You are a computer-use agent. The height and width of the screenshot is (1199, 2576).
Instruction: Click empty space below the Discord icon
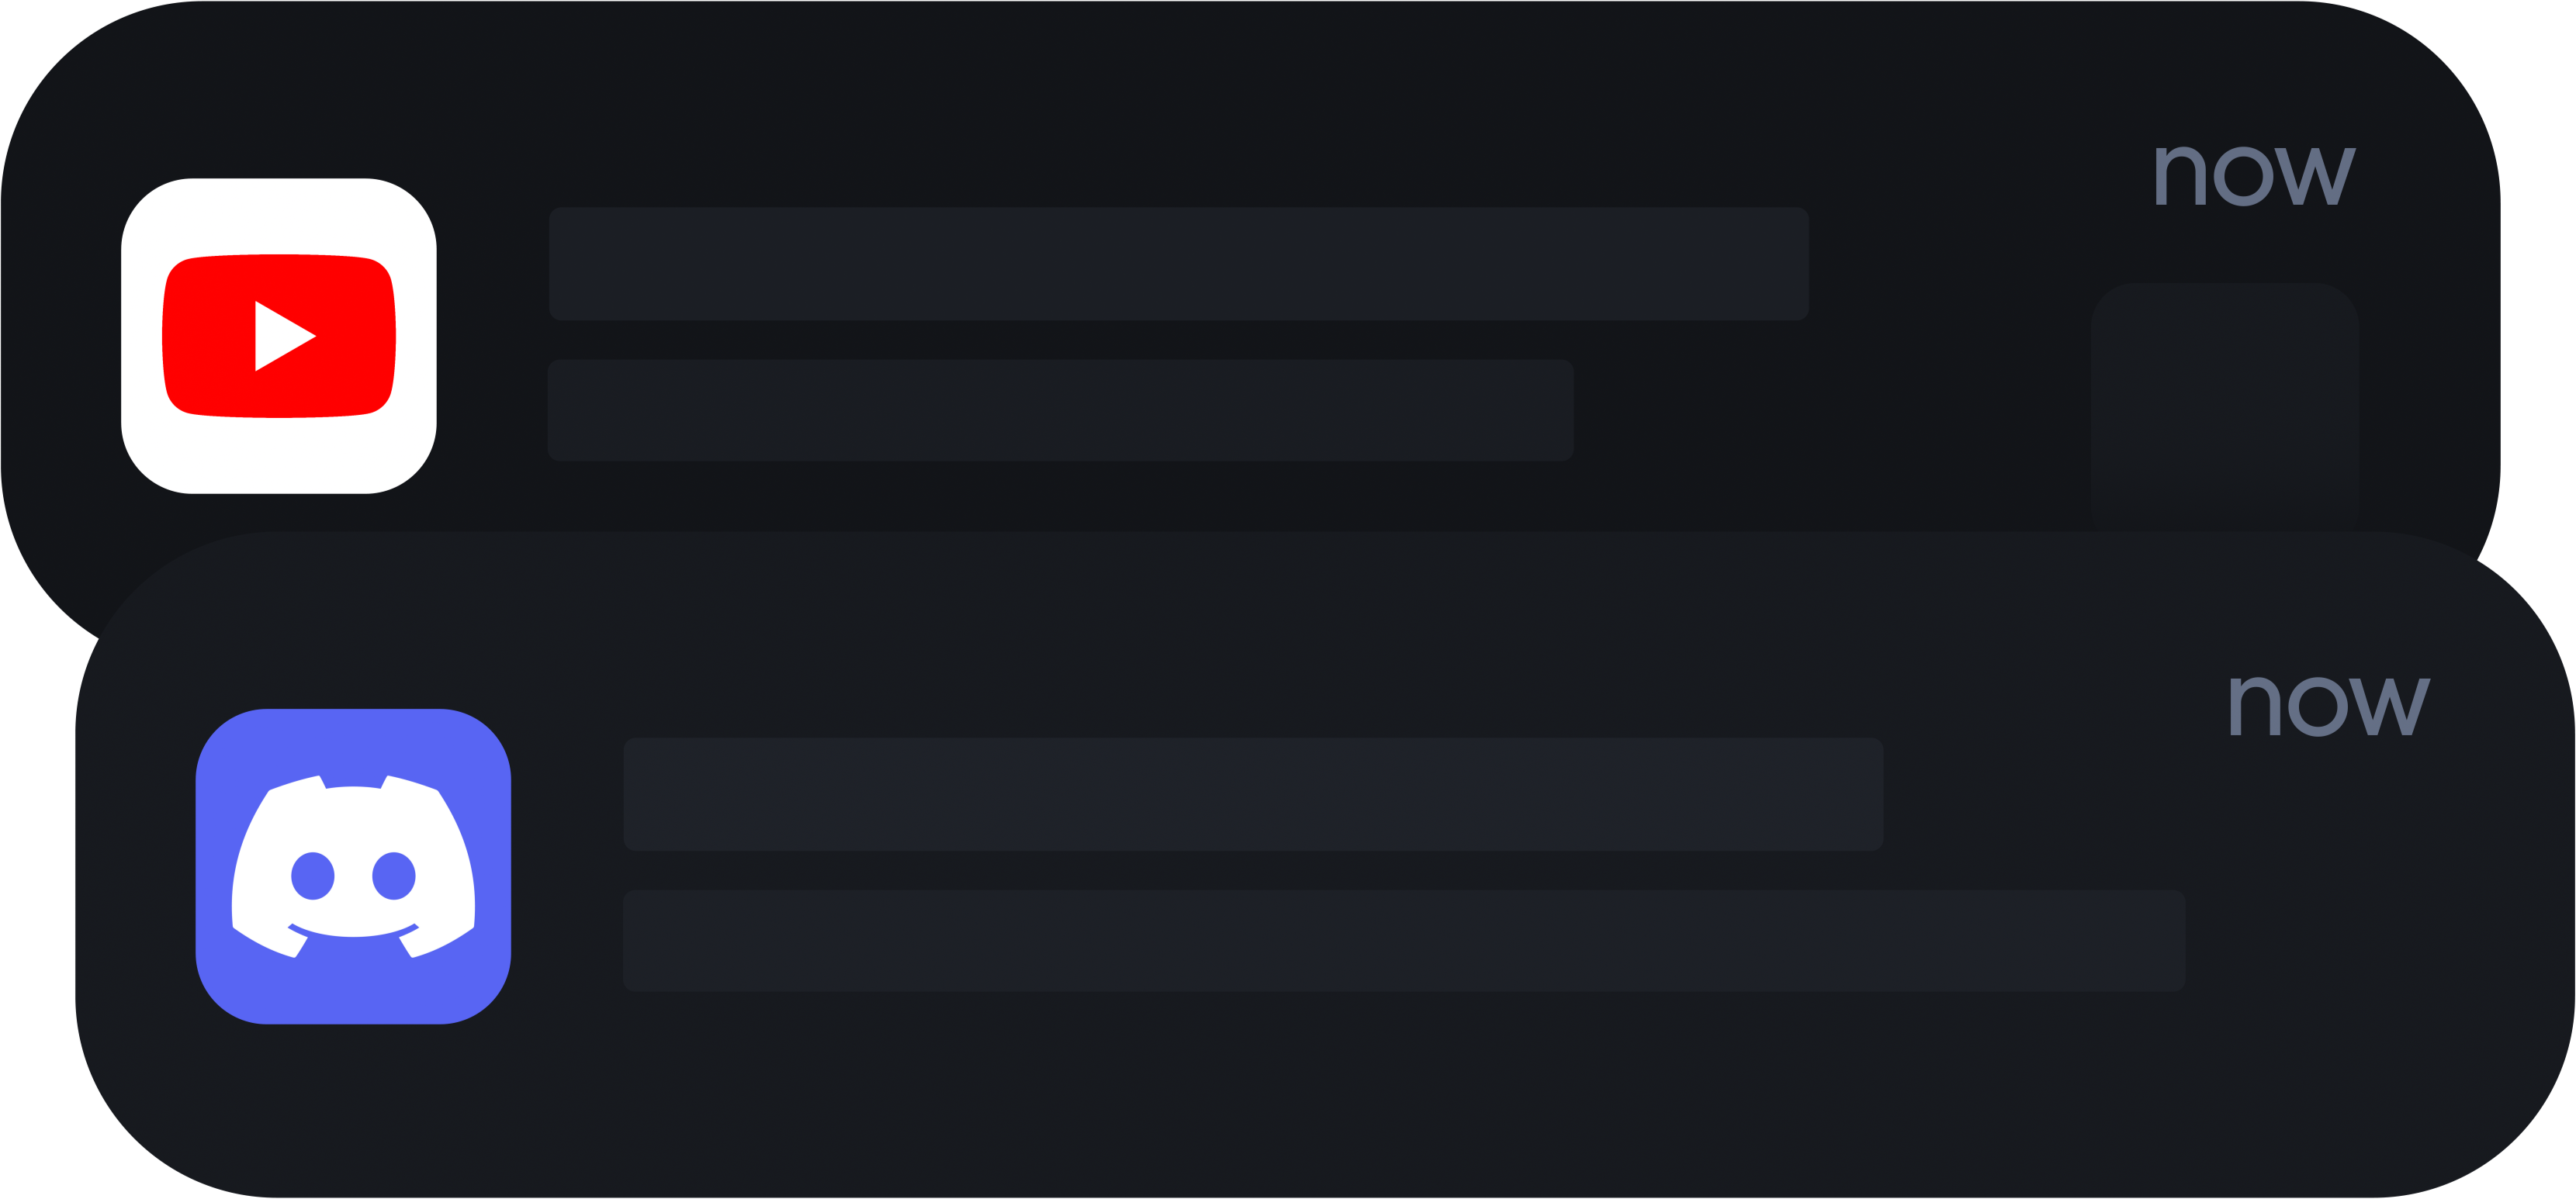pyautogui.click(x=353, y=1109)
